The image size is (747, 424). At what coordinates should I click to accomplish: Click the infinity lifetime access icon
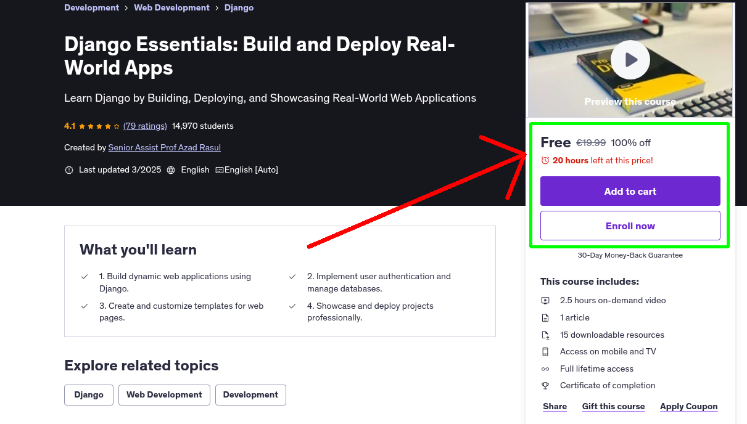pyautogui.click(x=545, y=369)
